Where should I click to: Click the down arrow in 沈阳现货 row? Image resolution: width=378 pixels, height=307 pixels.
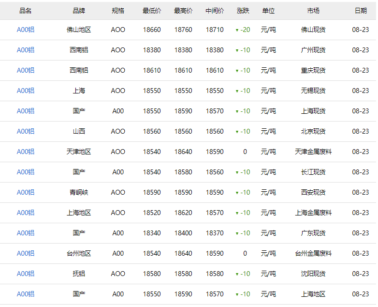(x=237, y=274)
